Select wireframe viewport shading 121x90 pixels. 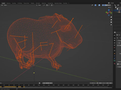click(x=105, y=5)
